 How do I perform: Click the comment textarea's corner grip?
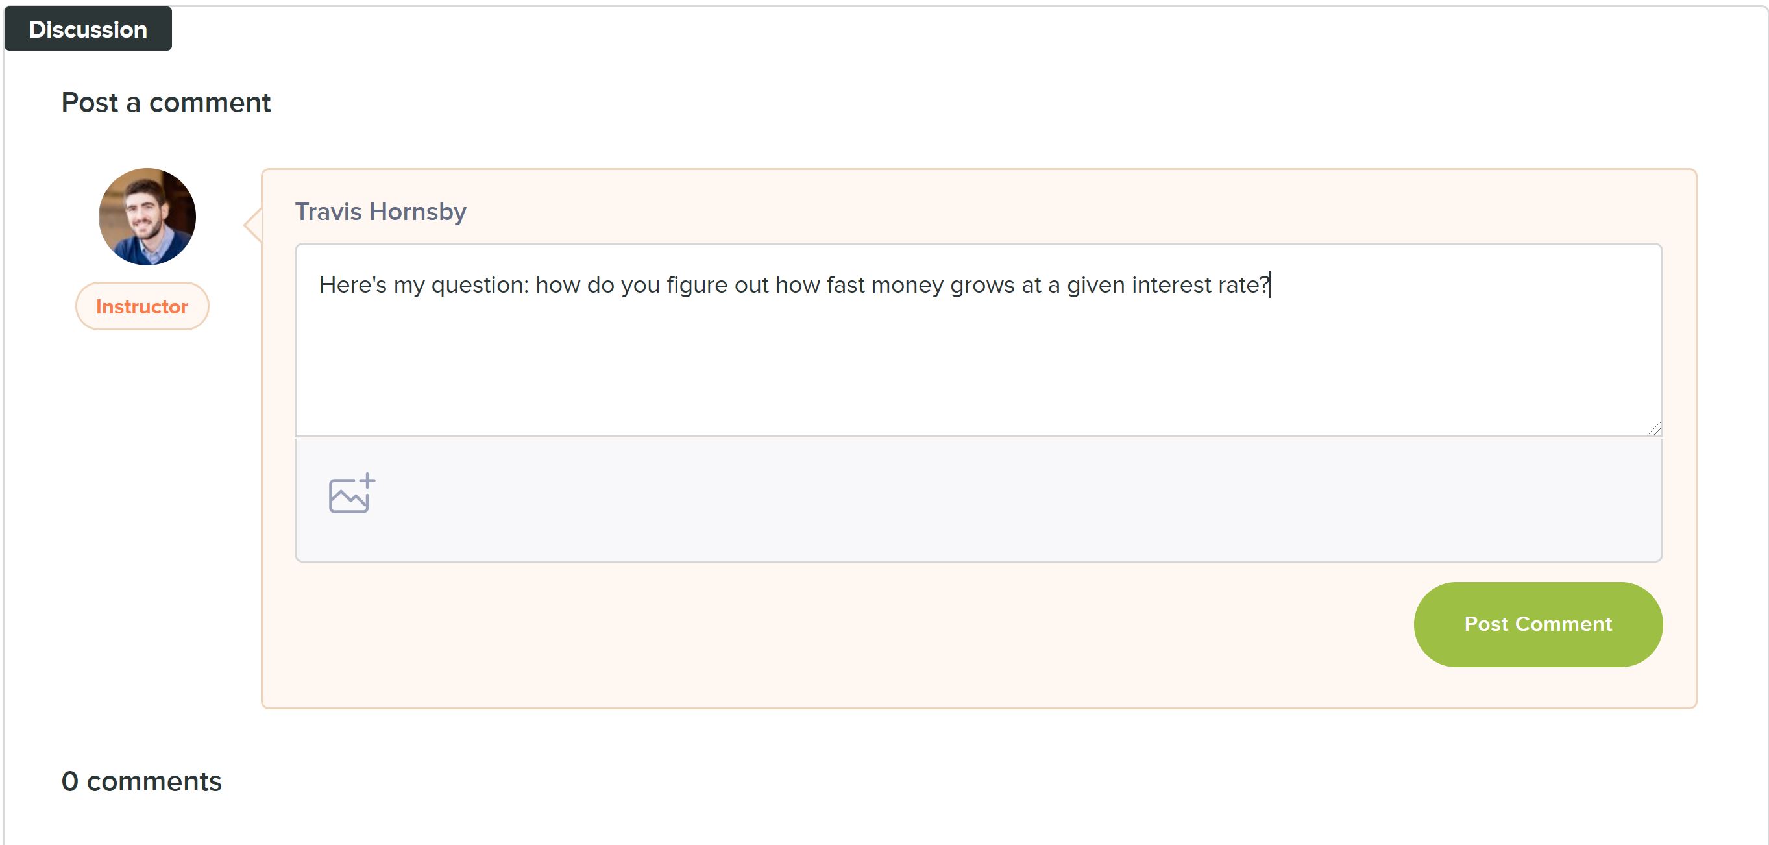point(1653,428)
